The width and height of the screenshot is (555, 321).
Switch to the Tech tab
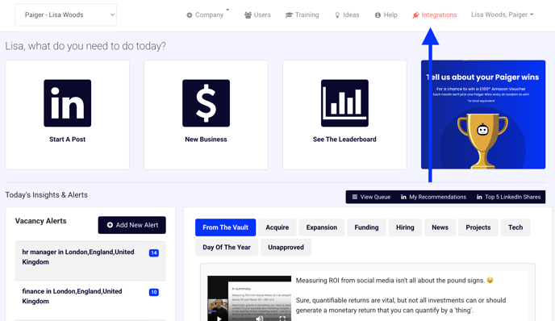[515, 227]
